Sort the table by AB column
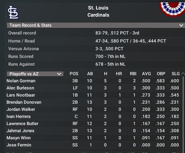Viewport: 185px width, 153px height. 90,74
